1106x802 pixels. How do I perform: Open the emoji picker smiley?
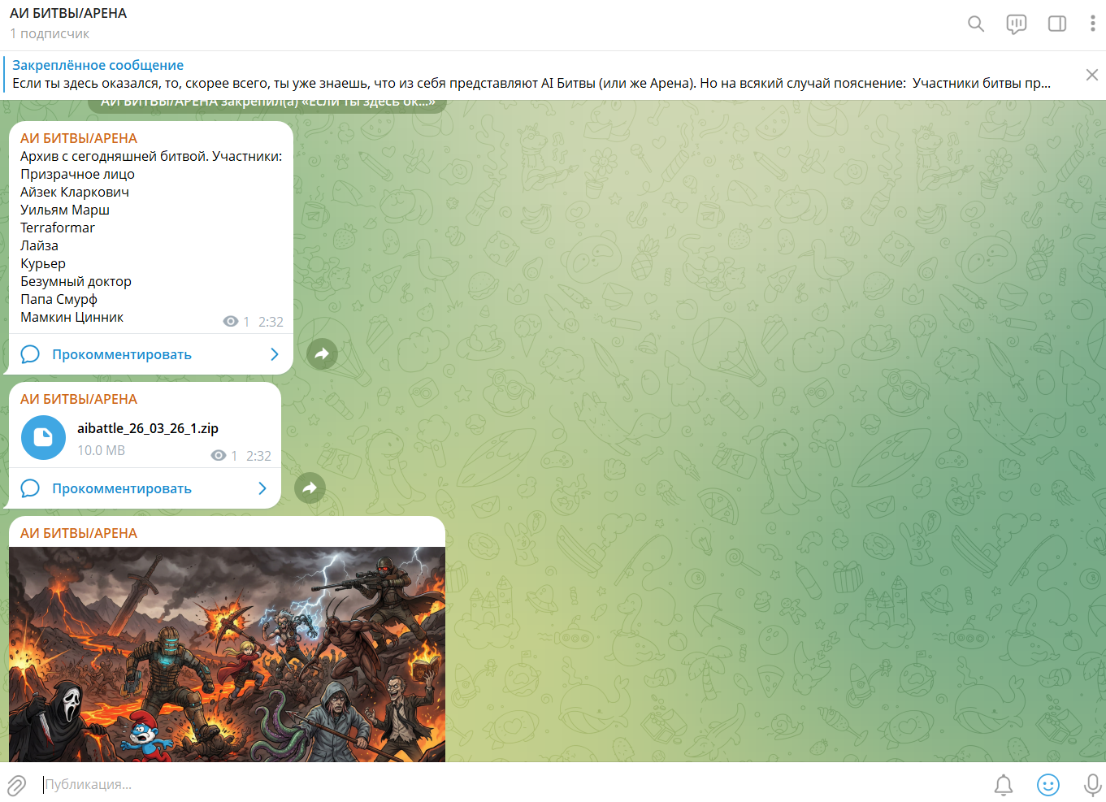pos(1048,785)
